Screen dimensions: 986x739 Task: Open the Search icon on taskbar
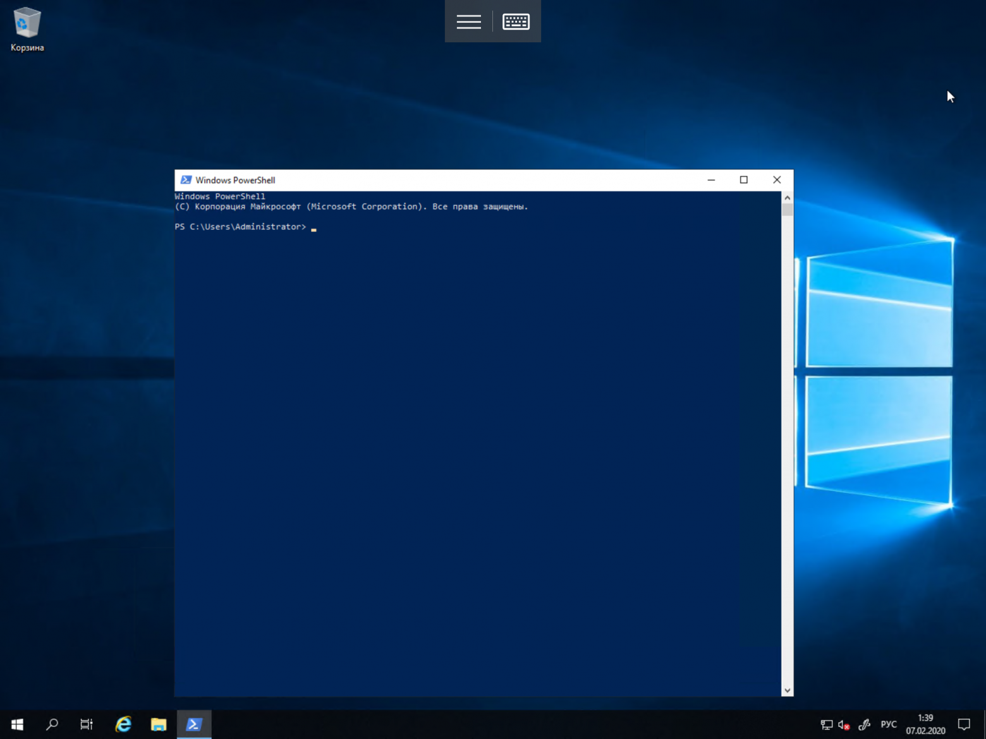[x=52, y=724]
